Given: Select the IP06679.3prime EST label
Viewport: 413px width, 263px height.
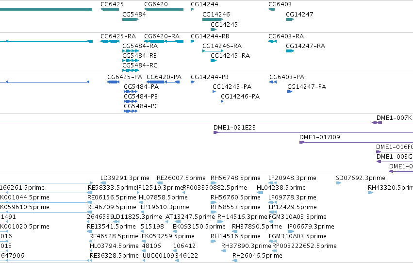Looking at the screenshot, I should click(x=311, y=227).
